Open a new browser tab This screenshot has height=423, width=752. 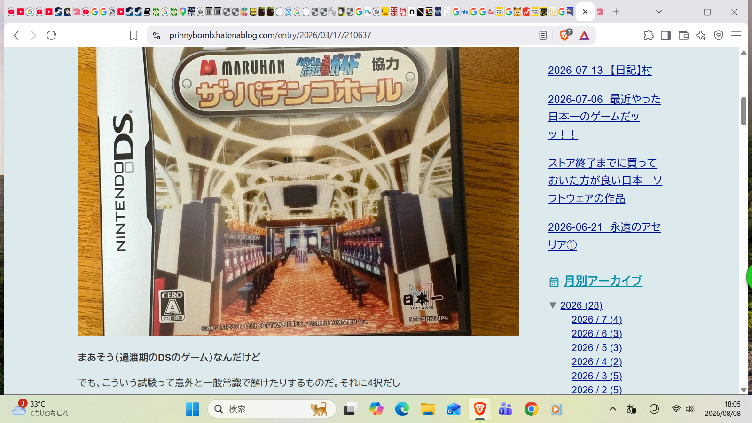pyautogui.click(x=616, y=12)
